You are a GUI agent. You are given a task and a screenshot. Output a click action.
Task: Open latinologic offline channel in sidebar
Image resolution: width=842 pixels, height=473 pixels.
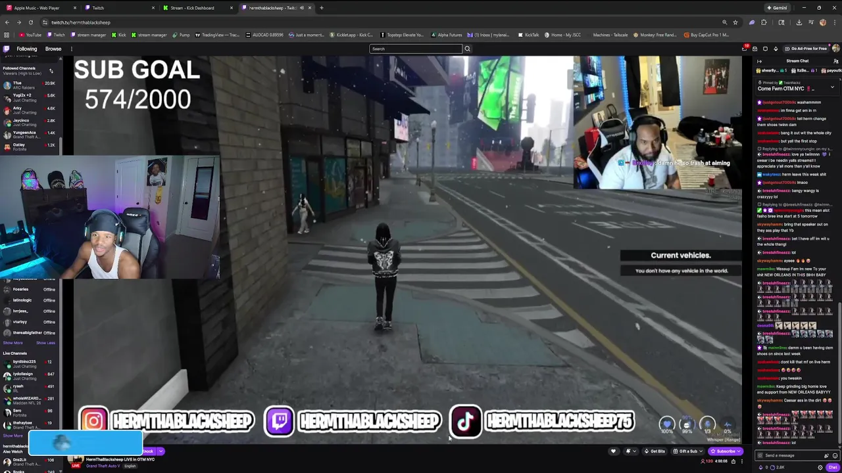[x=30, y=300]
